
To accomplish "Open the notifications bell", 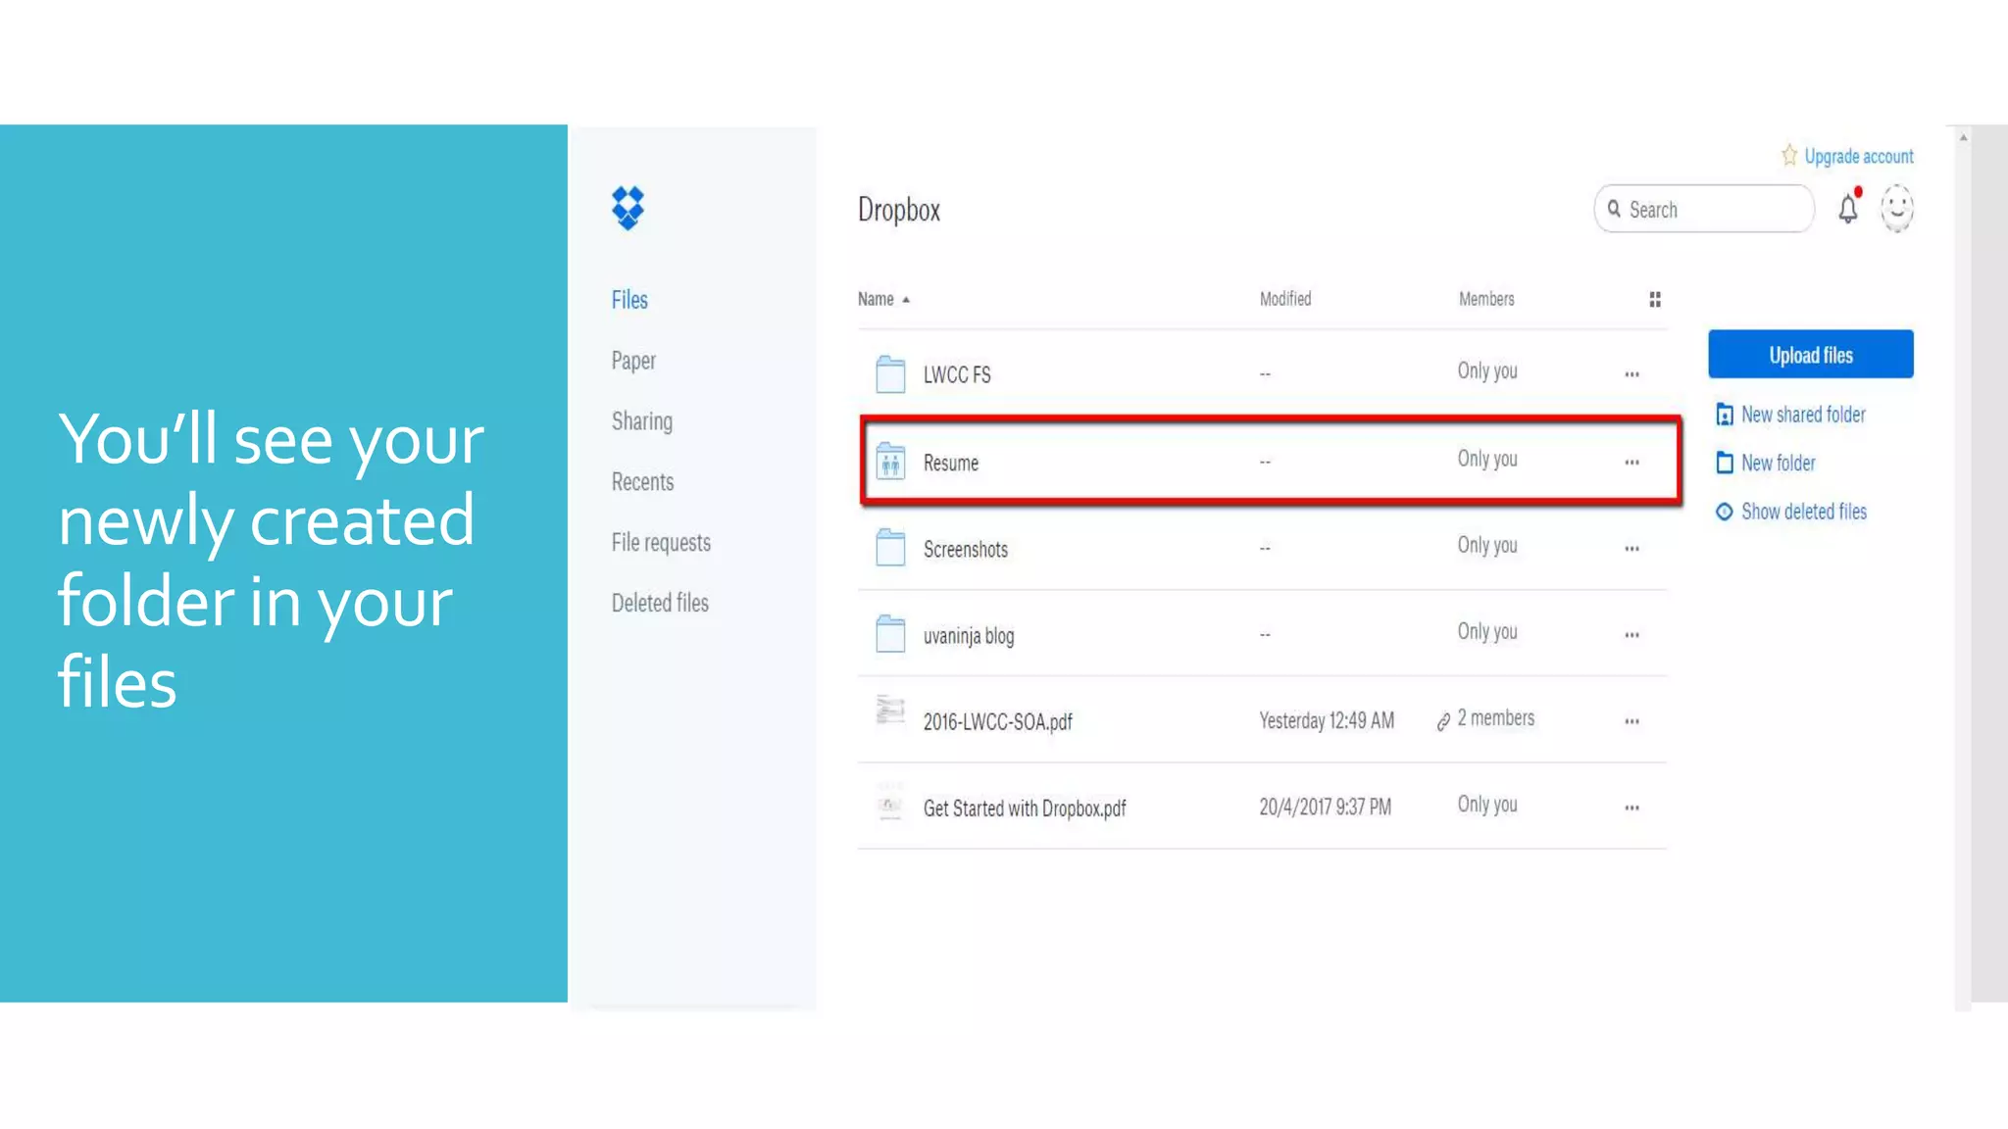I will point(1848,208).
